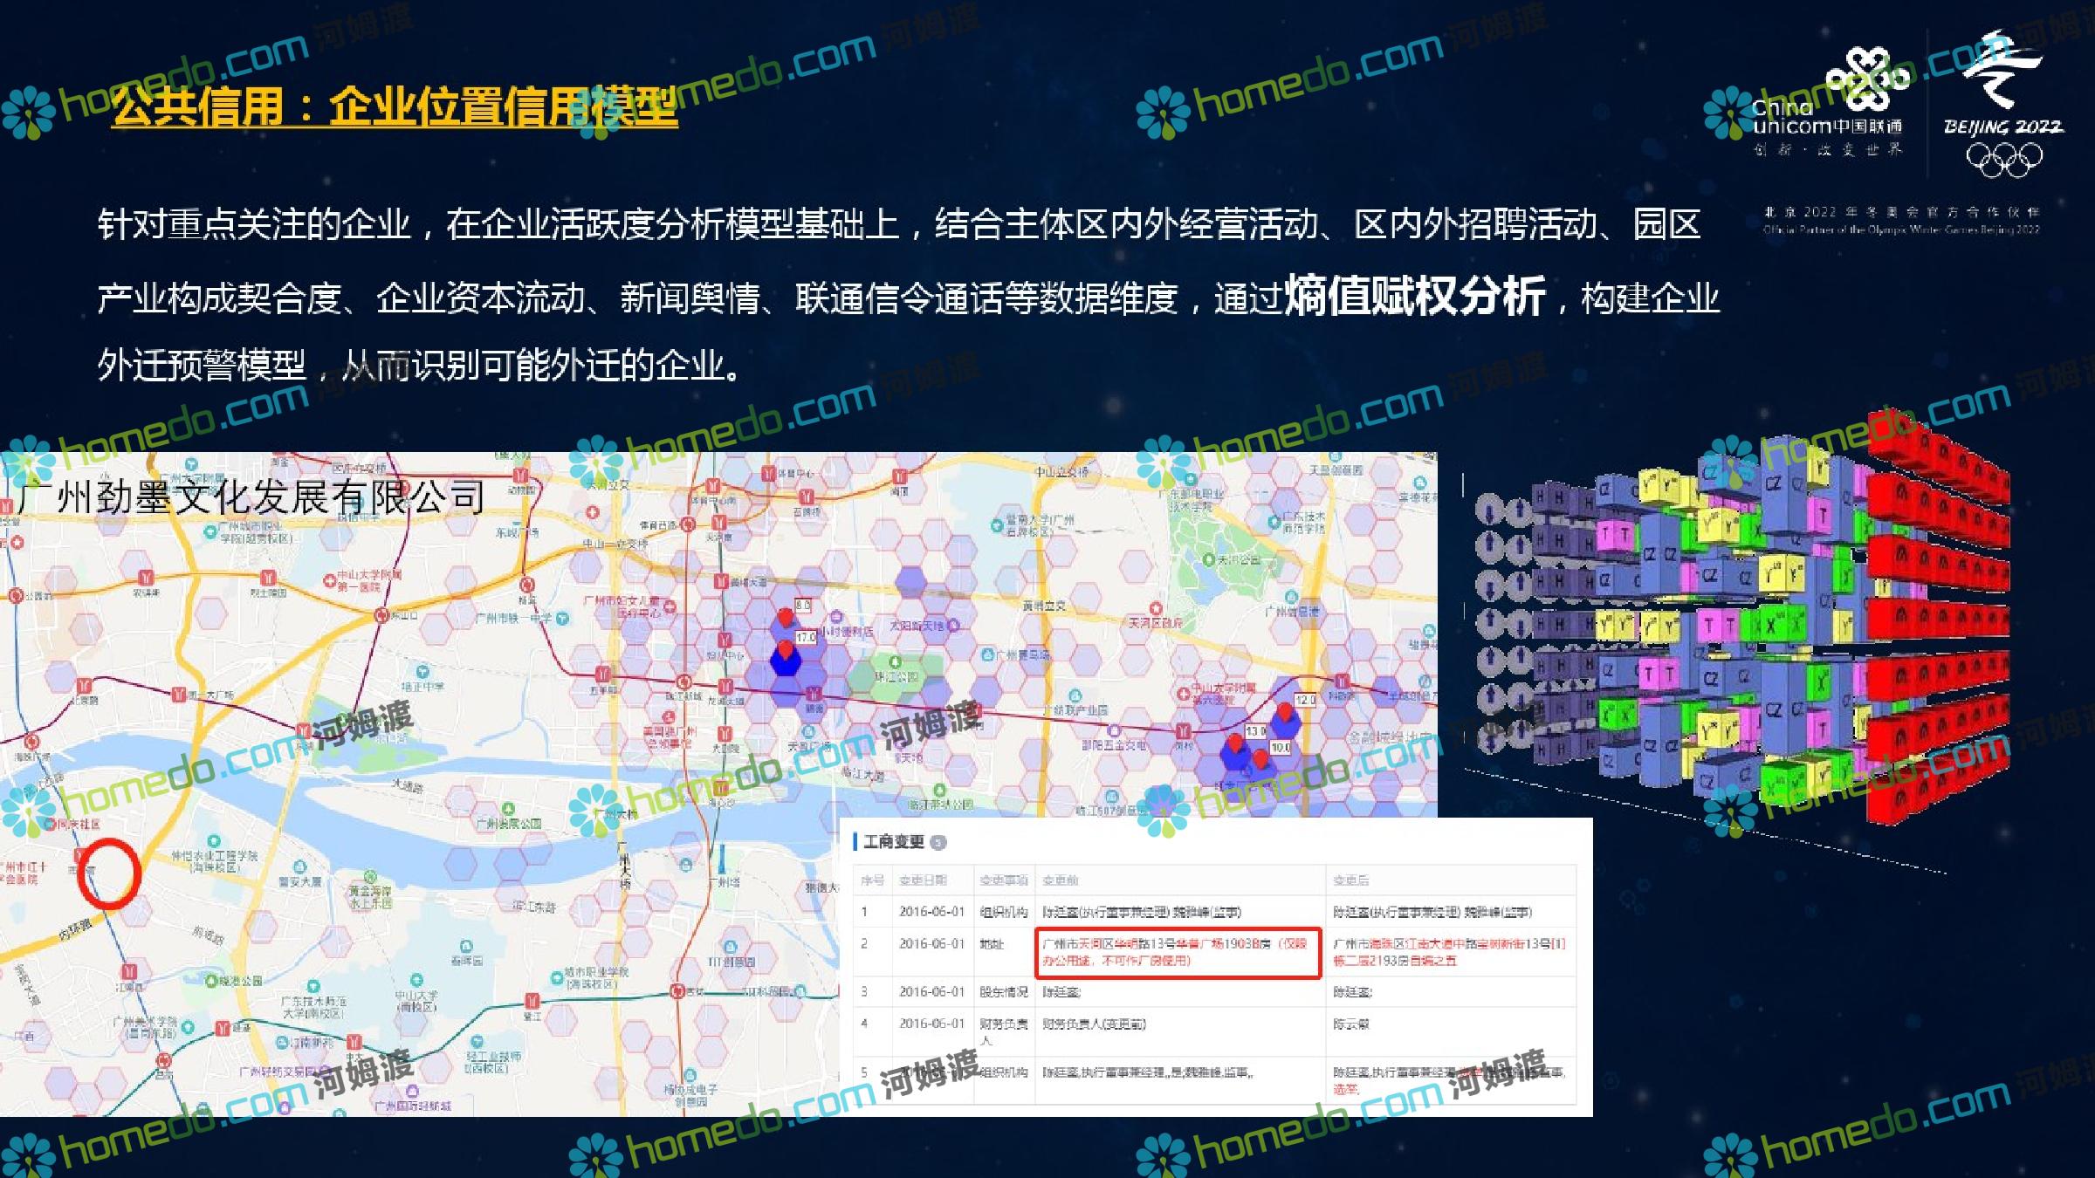Click the red map pin labeled 17.0
The width and height of the screenshot is (2095, 1178).
click(x=786, y=650)
